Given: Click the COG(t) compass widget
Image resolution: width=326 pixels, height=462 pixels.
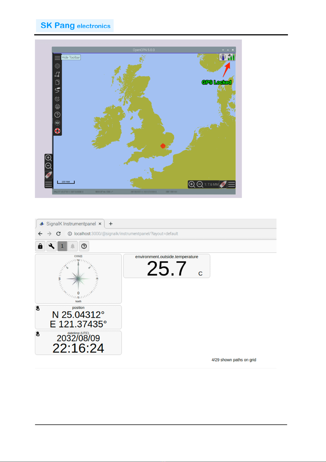Looking at the screenshot, I should tap(78, 279).
